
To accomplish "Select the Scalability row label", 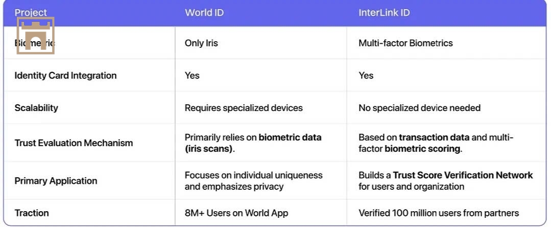I will (x=36, y=108).
